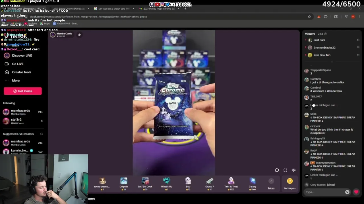Click the Twitch icon in overlay
This screenshot has height=204, width=364.
pos(152,5)
